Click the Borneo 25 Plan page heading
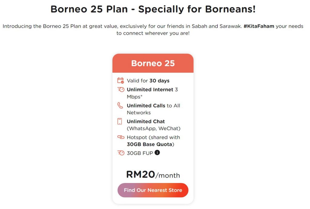 pos(153,9)
